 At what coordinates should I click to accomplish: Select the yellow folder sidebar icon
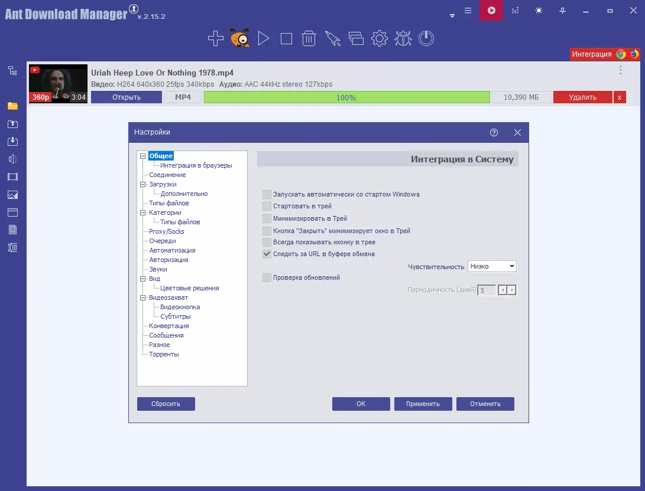coord(13,106)
